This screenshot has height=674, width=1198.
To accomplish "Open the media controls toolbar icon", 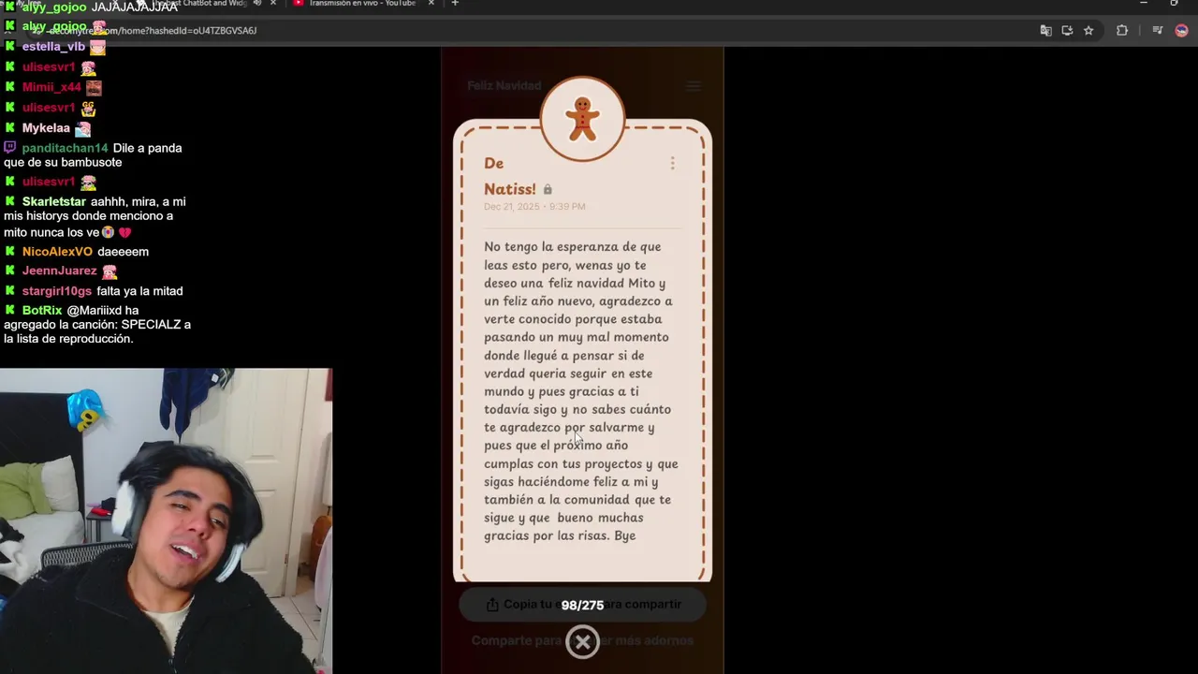I will [1158, 31].
